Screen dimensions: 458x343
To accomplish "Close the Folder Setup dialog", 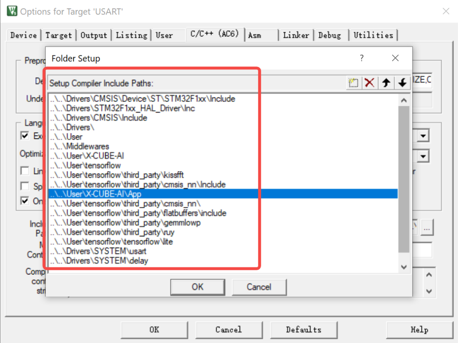I will point(395,58).
